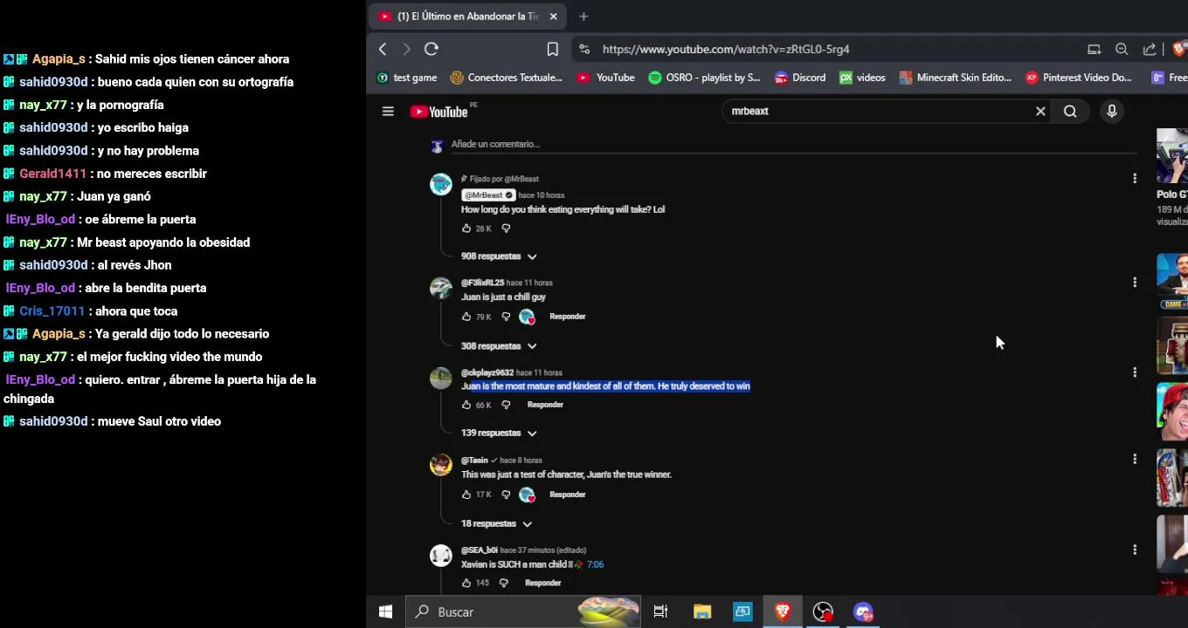
Task: Start voice search with microphone
Action: click(x=1112, y=112)
